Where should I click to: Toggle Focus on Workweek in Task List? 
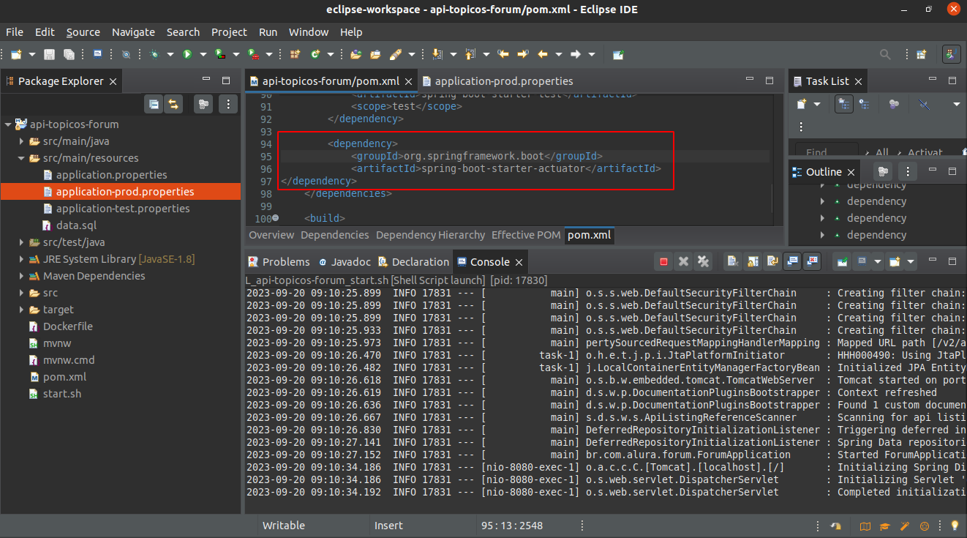tap(894, 105)
